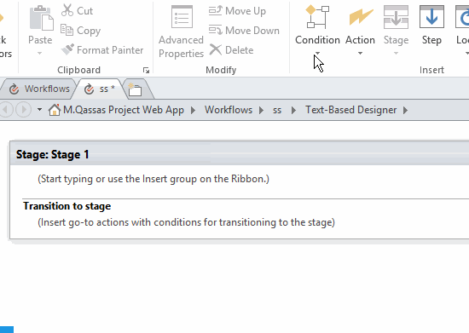Click ss in the breadcrumb
The height and width of the screenshot is (333, 469).
pyautogui.click(x=277, y=110)
